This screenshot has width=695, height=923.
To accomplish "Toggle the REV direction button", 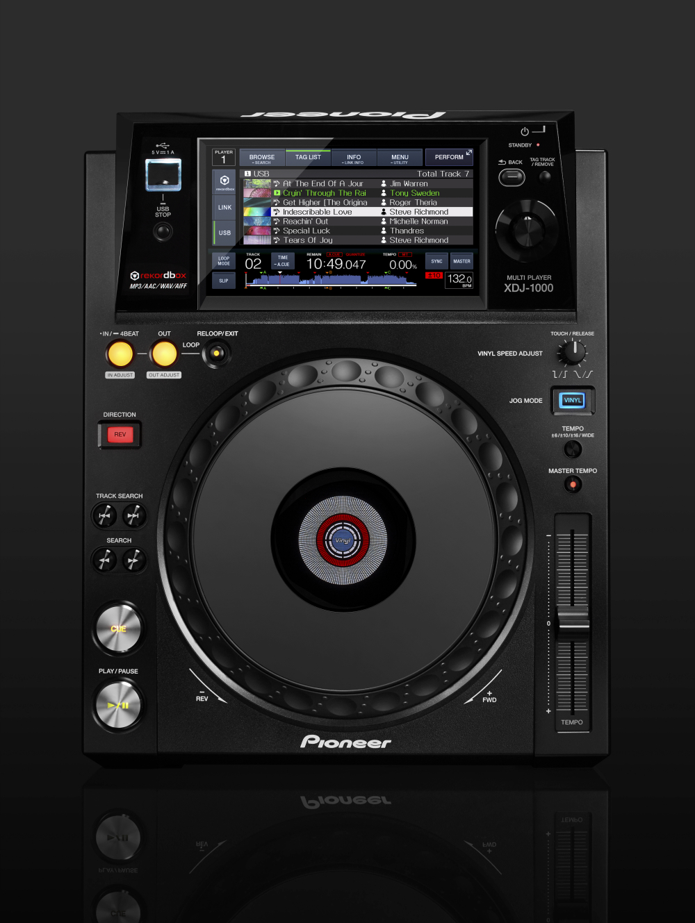I will pyautogui.click(x=120, y=435).
